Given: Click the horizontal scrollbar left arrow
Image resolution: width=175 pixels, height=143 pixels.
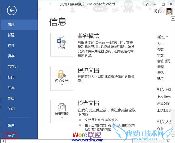Looking at the screenshot, I should tap(3, 141).
